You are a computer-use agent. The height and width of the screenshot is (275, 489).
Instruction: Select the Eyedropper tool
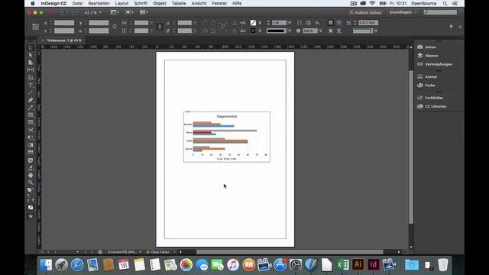[31, 168]
